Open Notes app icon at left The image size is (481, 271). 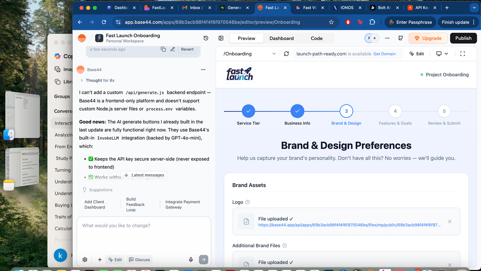(9, 185)
